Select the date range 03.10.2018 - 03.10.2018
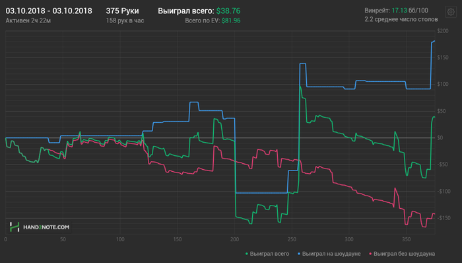 [49, 11]
